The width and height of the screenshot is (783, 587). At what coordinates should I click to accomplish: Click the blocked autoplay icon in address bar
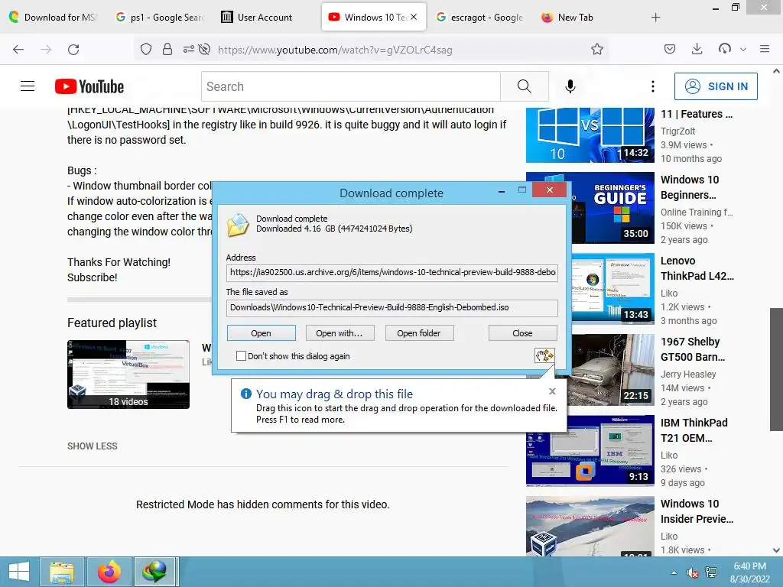click(204, 49)
